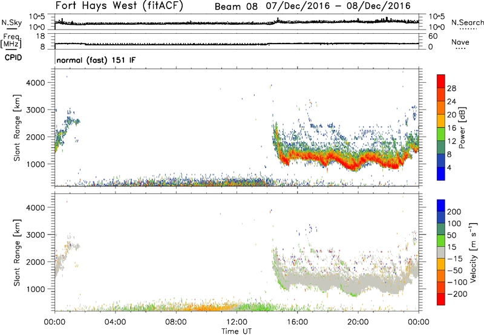Viewport: 484px width, 335px height.
Task: Click the '20:00' time axis tick label
Action: tap(358, 322)
